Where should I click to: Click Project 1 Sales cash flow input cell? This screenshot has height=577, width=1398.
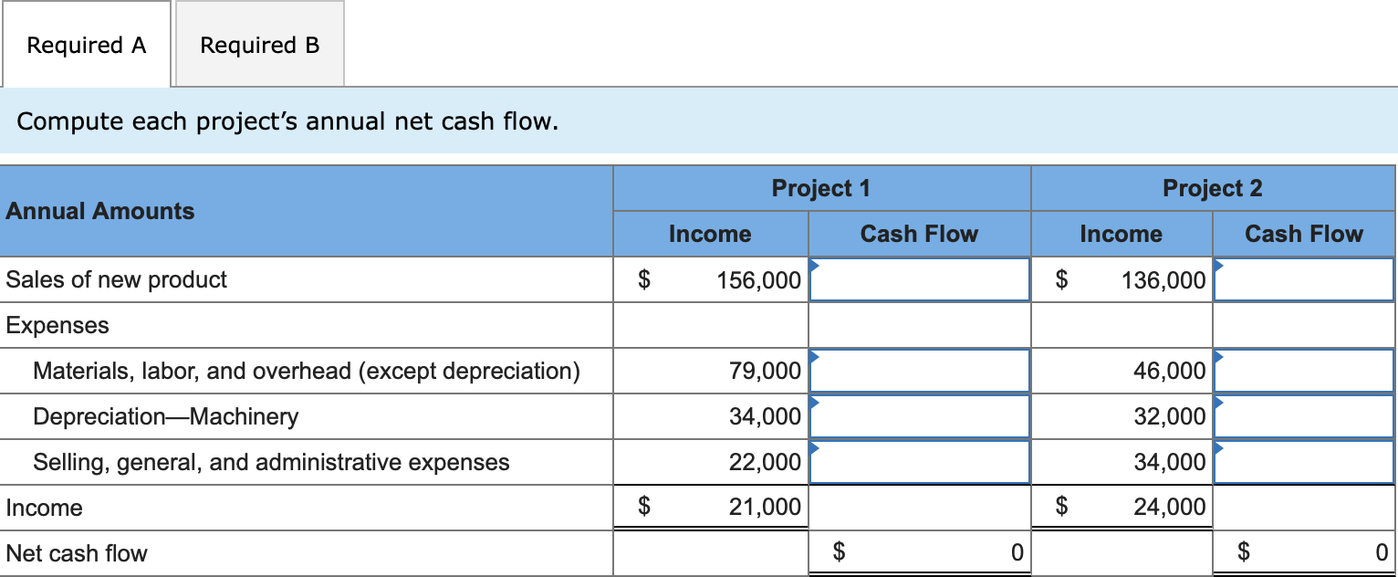point(919,279)
